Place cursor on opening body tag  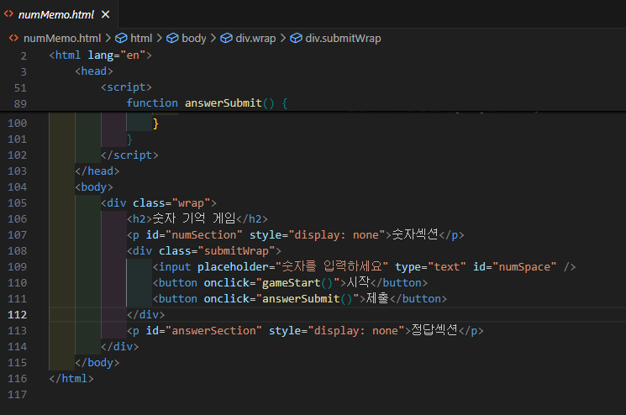pos(94,187)
